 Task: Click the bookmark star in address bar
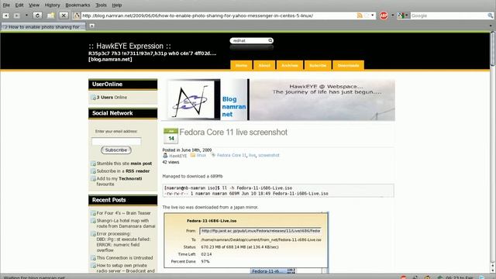click(x=367, y=15)
